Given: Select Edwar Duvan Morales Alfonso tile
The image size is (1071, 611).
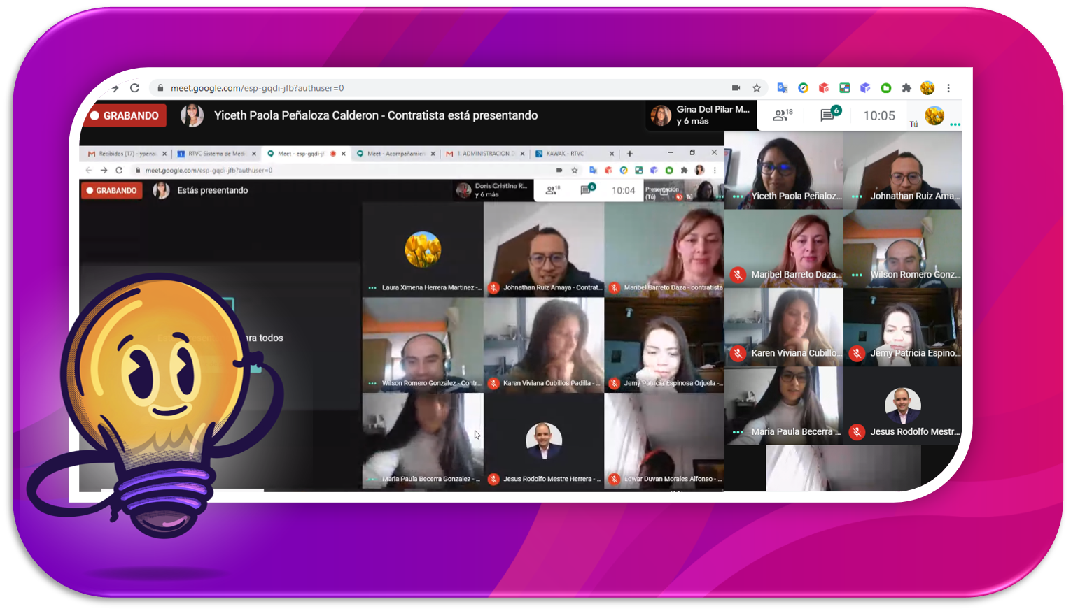Looking at the screenshot, I should pyautogui.click(x=664, y=440).
